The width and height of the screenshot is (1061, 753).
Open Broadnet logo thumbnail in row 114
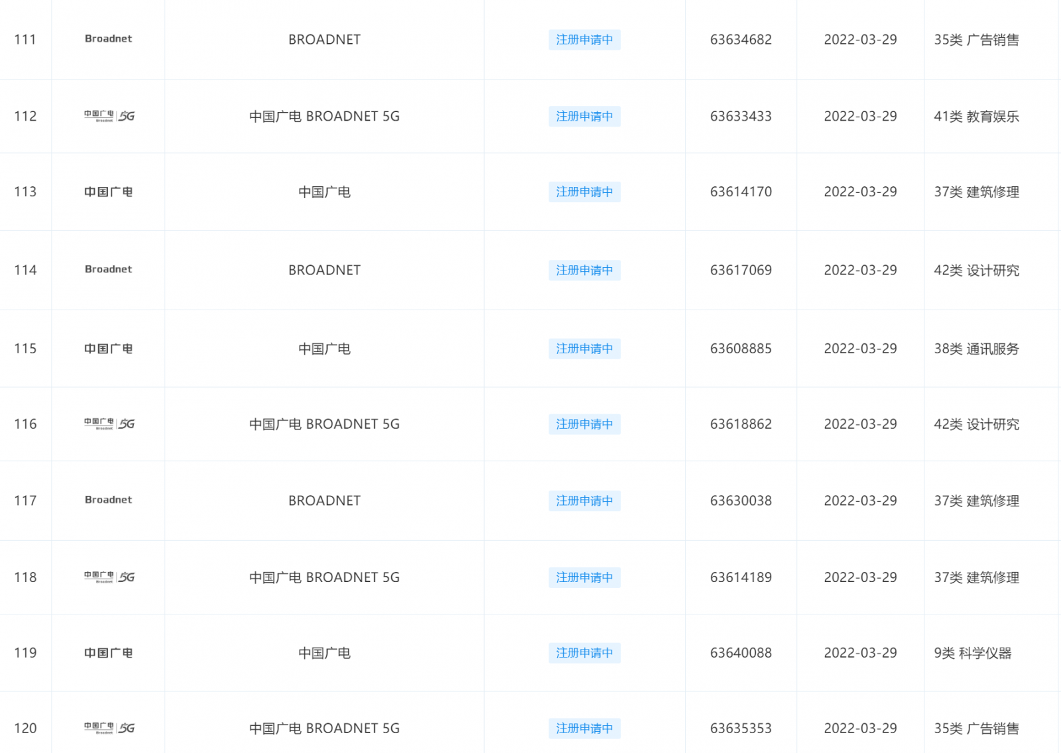coord(108,270)
